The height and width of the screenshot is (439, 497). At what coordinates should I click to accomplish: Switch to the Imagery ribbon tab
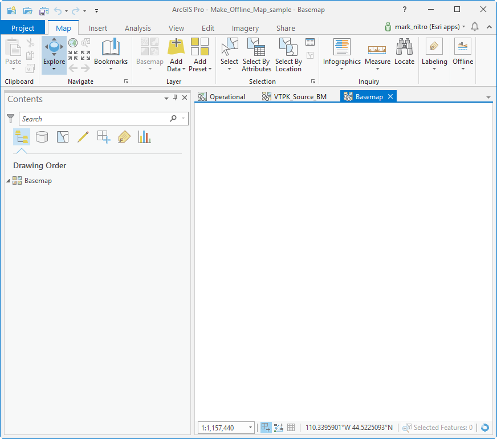(x=245, y=28)
